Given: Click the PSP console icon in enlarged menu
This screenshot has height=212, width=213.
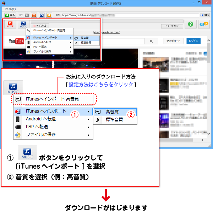Looking at the screenshot, I should click(18, 127).
